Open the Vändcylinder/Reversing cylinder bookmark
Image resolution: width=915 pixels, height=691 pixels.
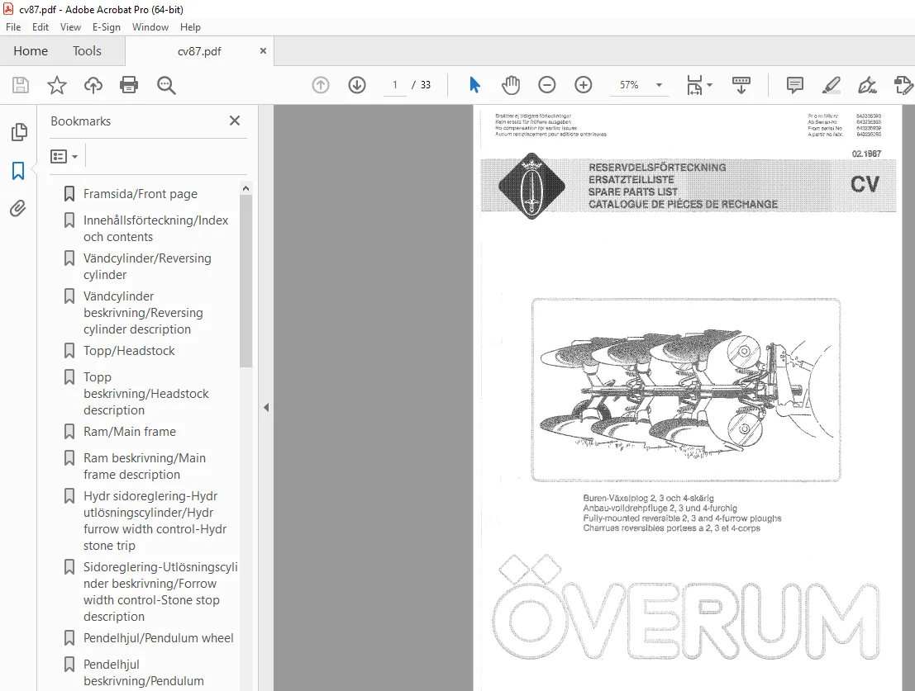point(147,267)
